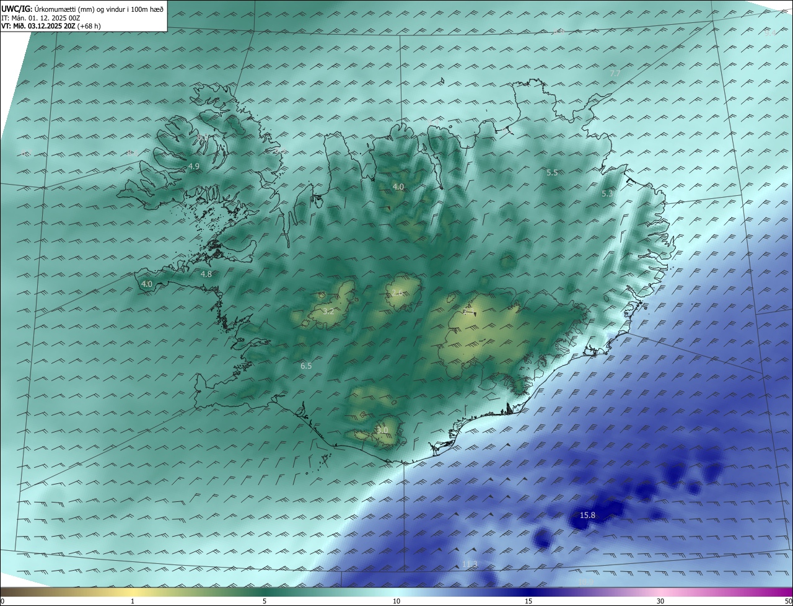Click the "VT: Mið. 03.12.2025 20Z (+68 h)" line
The image size is (793, 606).
click(51, 26)
